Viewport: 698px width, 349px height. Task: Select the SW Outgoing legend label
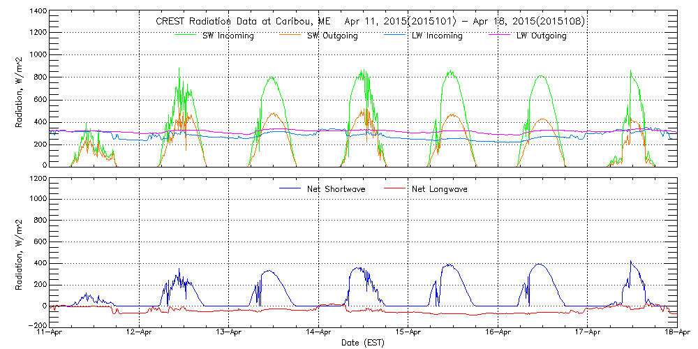click(x=332, y=36)
